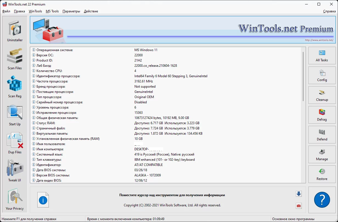338x222 pixels.
Task: Select the '3192.61 MHz' value
Action: point(144,81)
